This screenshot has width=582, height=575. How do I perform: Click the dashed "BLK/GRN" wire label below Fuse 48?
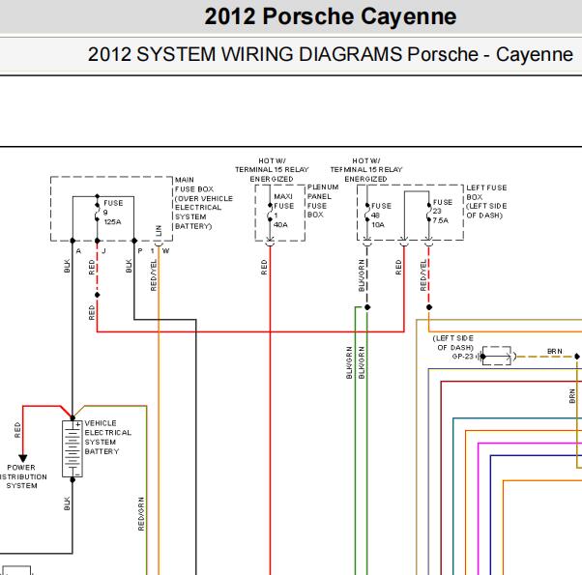point(362,274)
